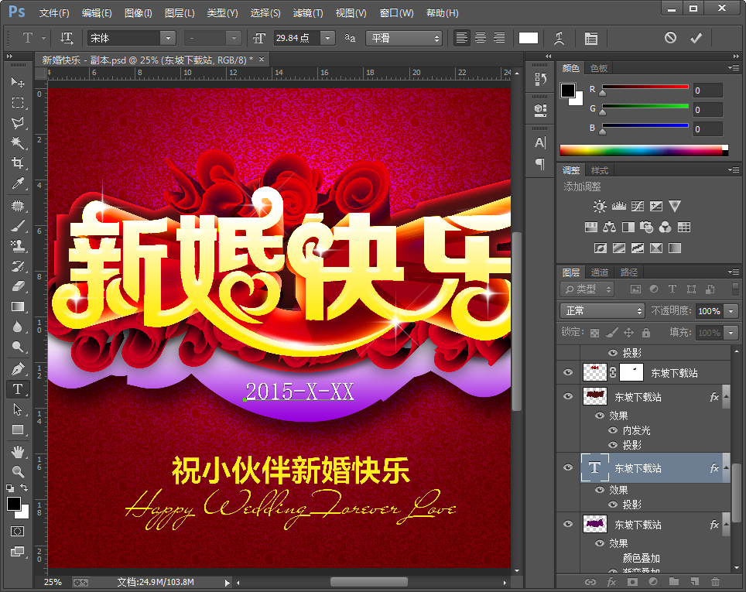Select the Magic Wand tool
746x592 pixels.
coord(18,142)
